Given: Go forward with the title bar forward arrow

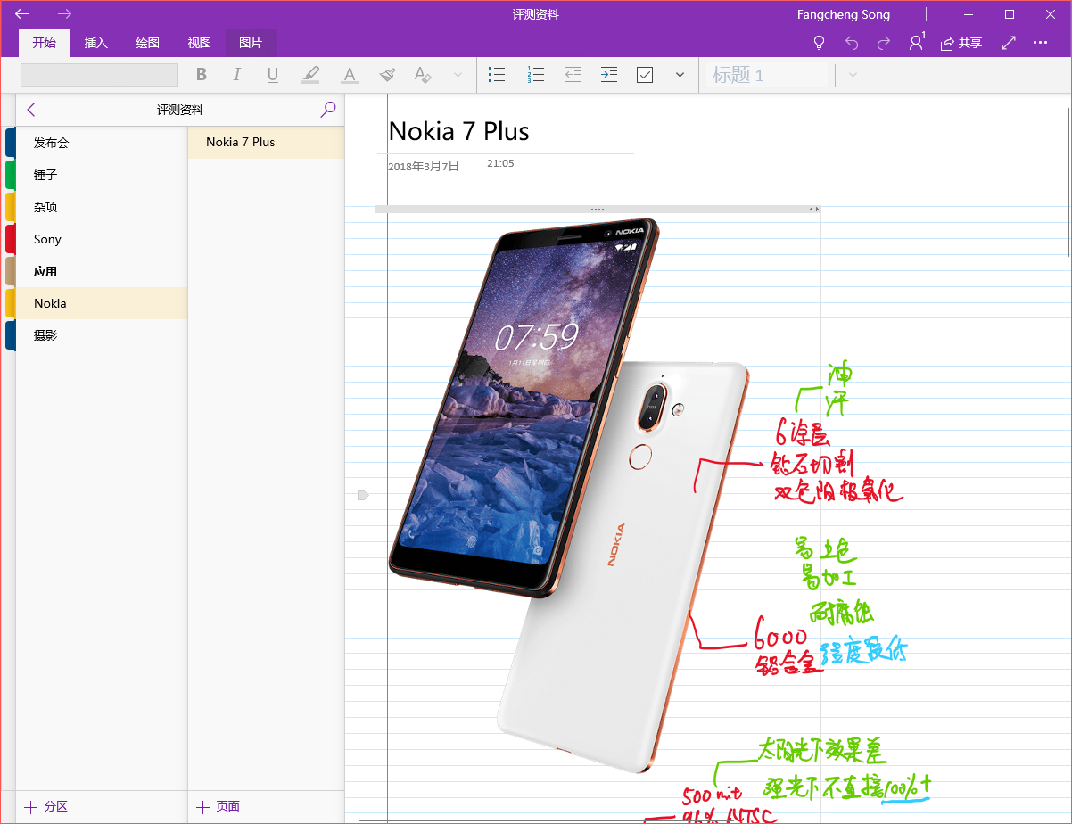Looking at the screenshot, I should (x=64, y=14).
